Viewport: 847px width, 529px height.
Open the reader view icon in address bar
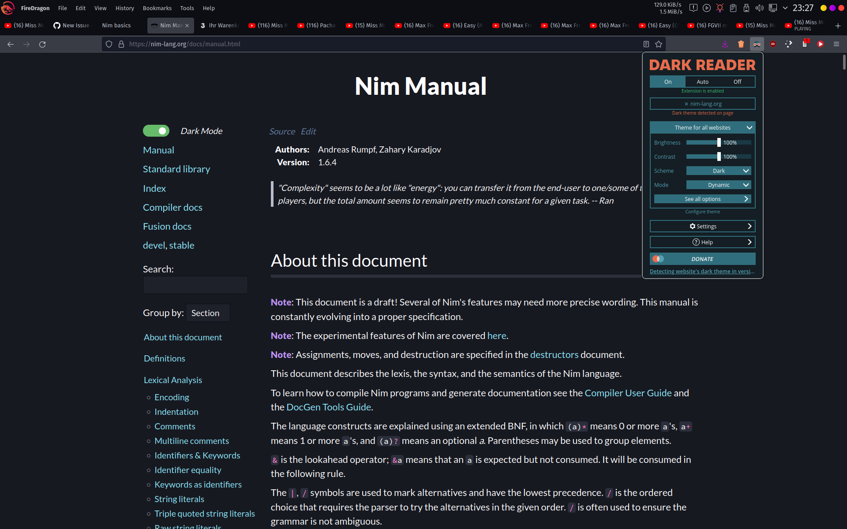[x=646, y=44]
